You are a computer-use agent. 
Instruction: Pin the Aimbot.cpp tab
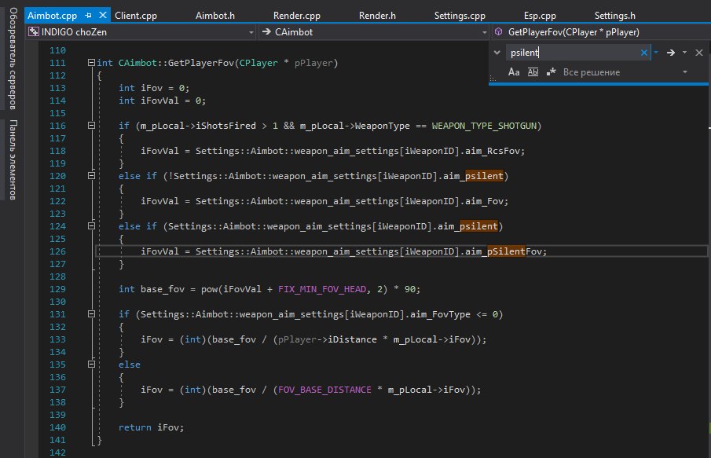coord(89,16)
